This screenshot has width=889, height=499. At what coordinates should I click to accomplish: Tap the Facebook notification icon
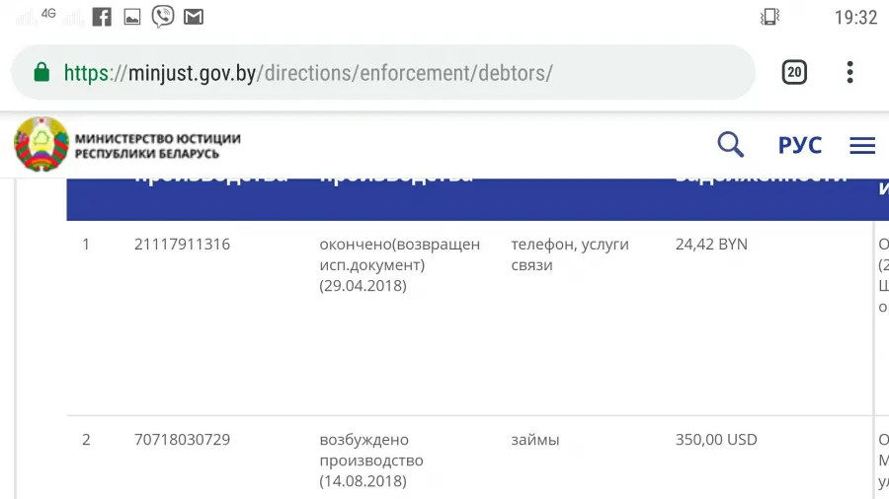tap(102, 17)
